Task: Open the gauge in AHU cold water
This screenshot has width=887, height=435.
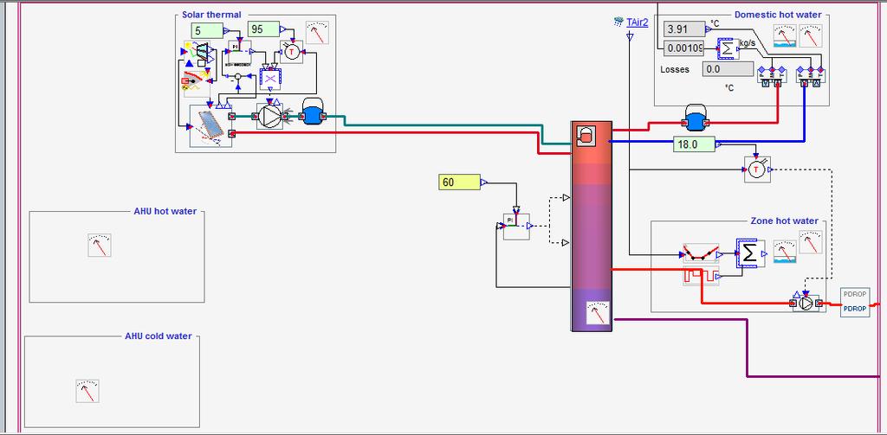Action: 87,391
